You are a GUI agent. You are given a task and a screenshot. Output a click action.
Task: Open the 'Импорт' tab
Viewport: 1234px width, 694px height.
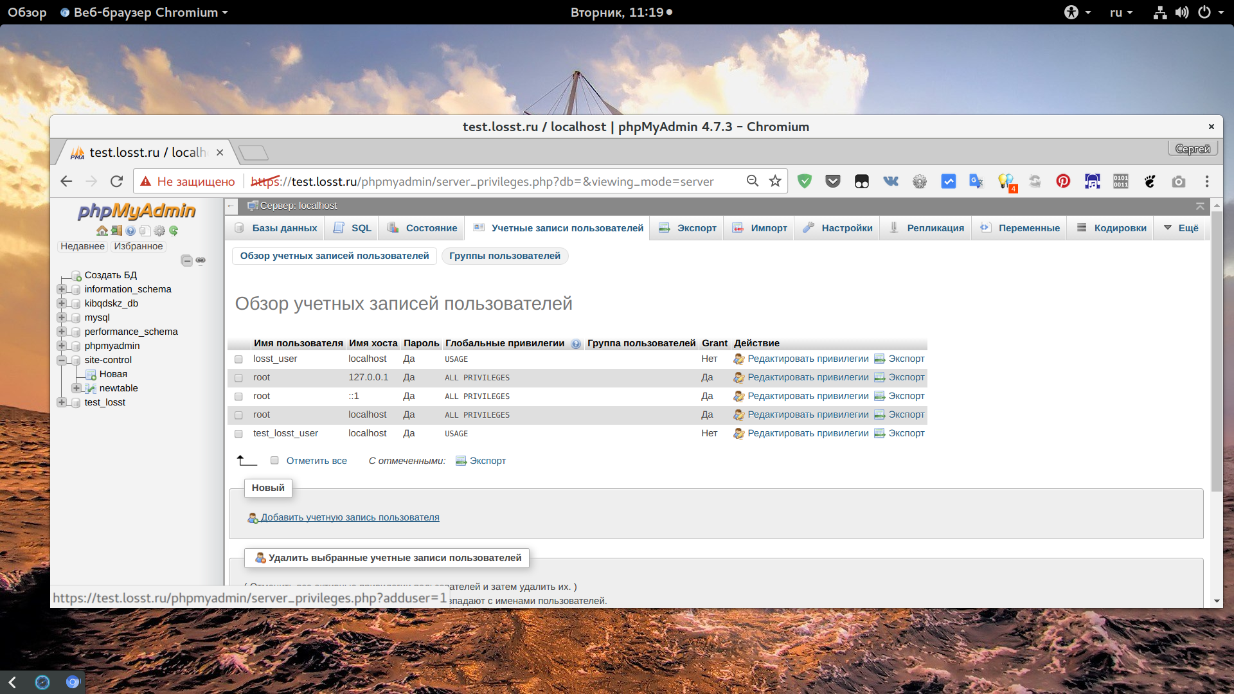pyautogui.click(x=759, y=228)
